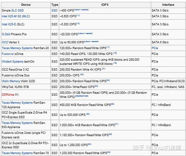Click reference after 1,180,000+ Random Read/Write IOPS
Viewport: 186px width, 156px height.
click(x=110, y=134)
